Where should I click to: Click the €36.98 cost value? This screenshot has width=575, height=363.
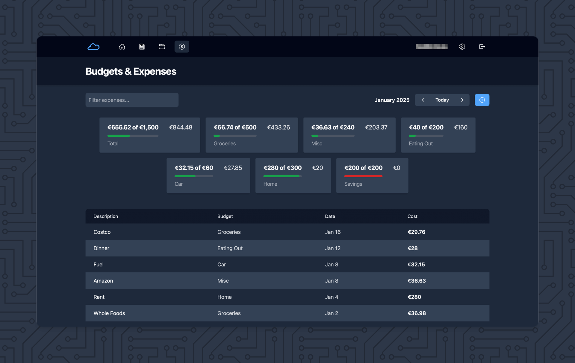pyautogui.click(x=417, y=313)
